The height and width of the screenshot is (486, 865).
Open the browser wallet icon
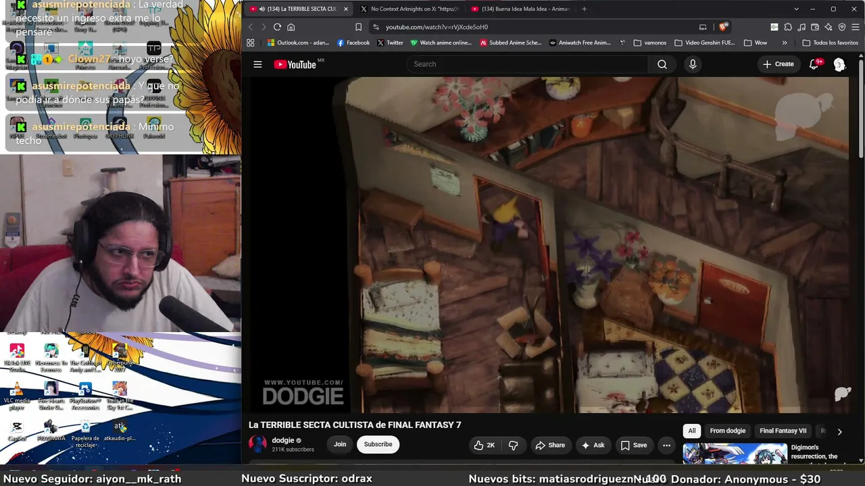tap(815, 27)
